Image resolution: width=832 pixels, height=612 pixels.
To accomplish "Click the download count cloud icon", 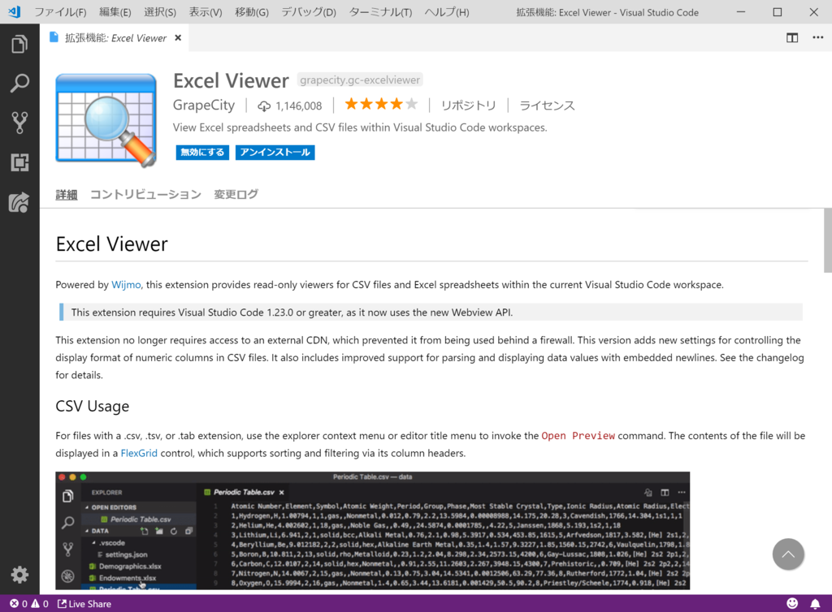I will pos(264,106).
